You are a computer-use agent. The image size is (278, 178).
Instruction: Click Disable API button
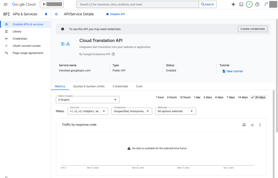(x=116, y=14)
